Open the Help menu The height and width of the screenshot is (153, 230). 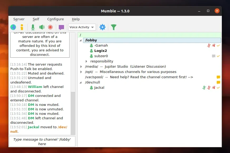click(76, 19)
